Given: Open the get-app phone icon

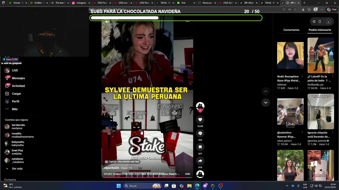Looking at the screenshot, I should [320, 22].
